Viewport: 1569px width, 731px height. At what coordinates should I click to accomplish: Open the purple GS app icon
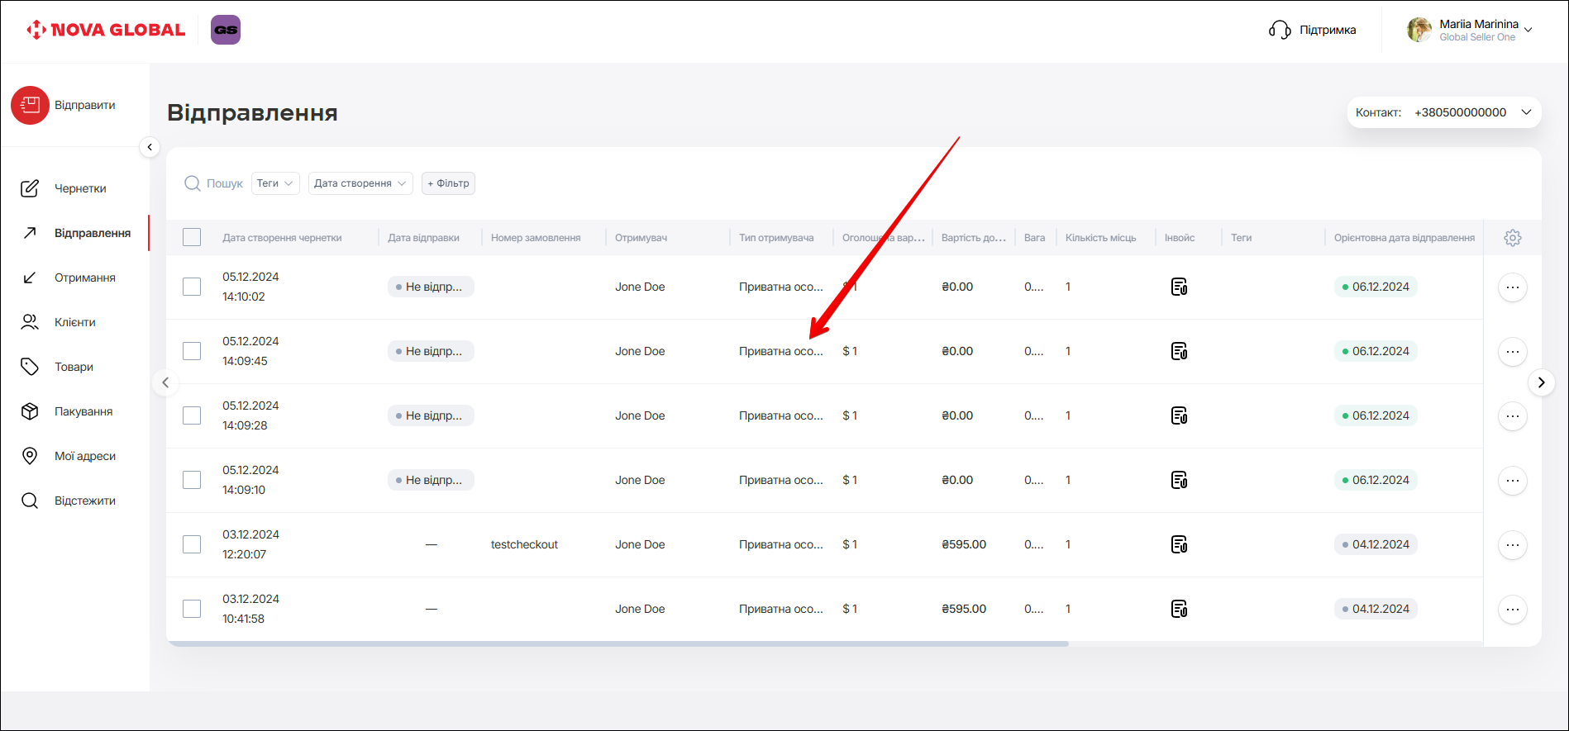pos(226,30)
